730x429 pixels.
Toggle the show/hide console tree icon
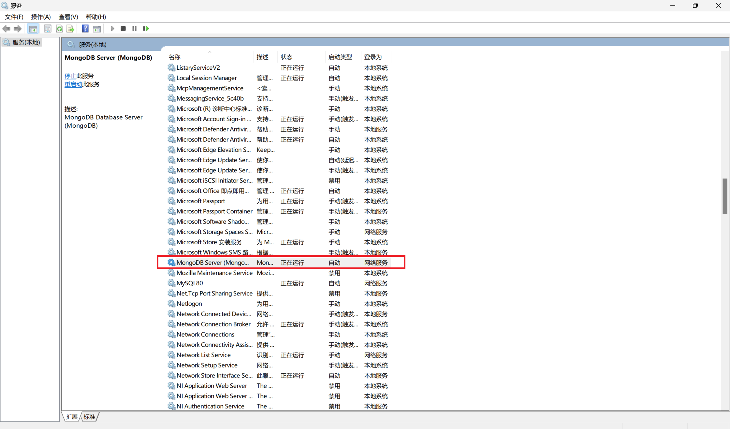pyautogui.click(x=33, y=29)
